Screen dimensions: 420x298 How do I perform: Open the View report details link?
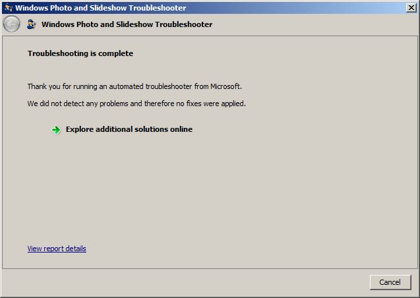(57, 249)
